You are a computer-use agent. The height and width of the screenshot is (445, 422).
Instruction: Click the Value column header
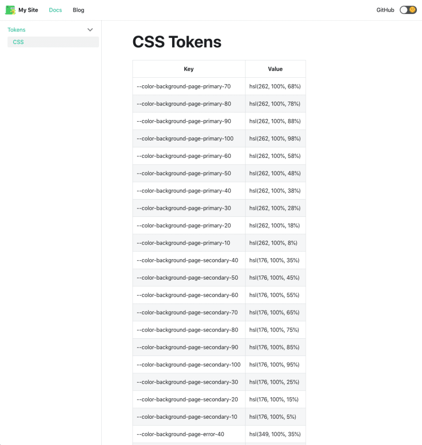click(275, 68)
